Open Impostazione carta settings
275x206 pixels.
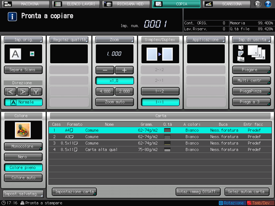[x=74, y=192]
